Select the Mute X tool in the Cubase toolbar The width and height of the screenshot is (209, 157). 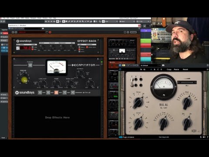point(80,21)
